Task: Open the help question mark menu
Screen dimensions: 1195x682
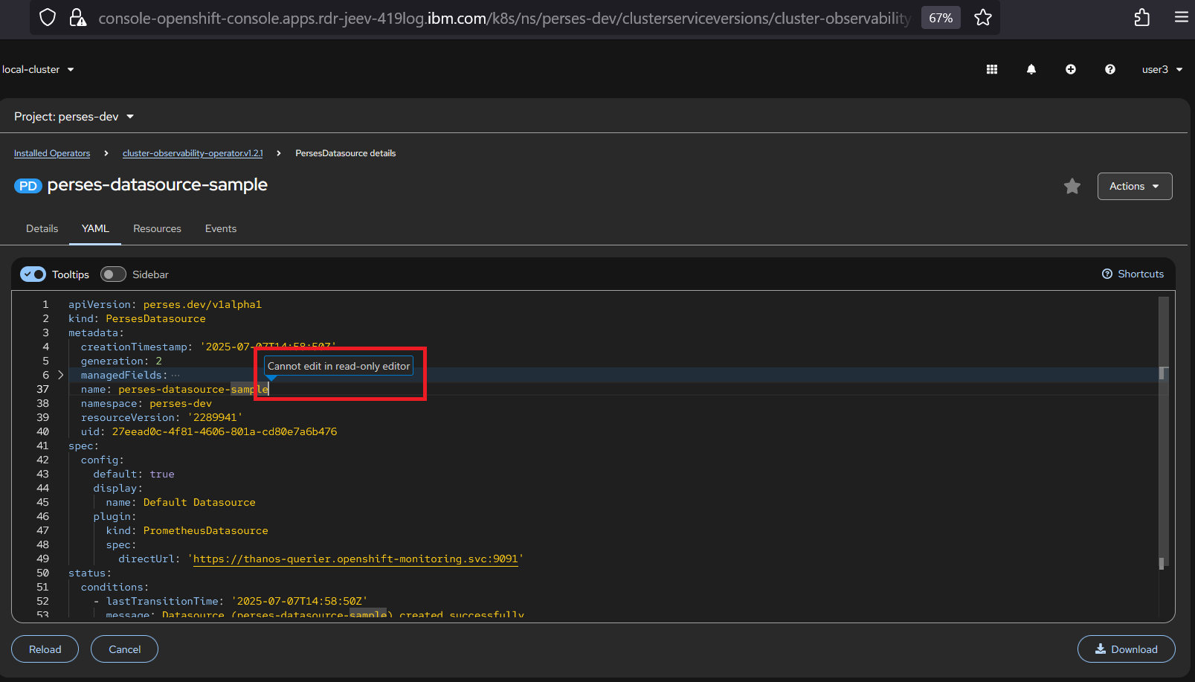Action: tap(1110, 69)
